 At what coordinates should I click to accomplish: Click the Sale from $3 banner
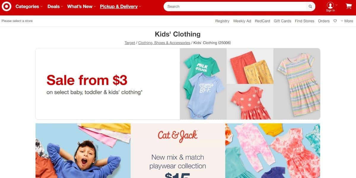coord(178,84)
